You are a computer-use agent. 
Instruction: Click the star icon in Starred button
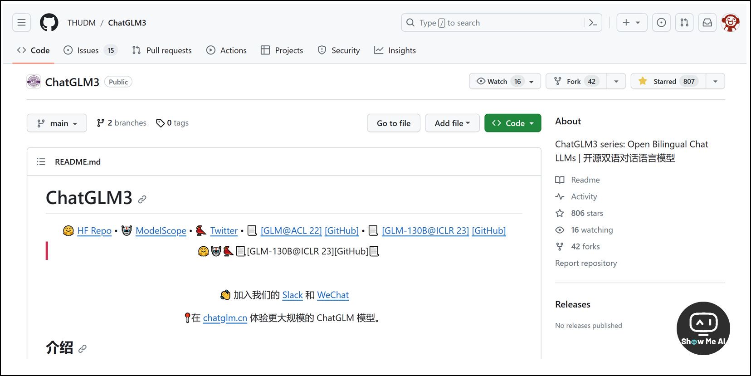click(643, 81)
